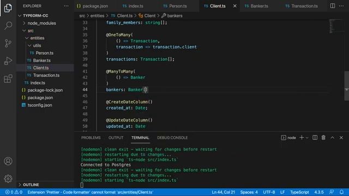Change line endings via LF entry
Image resolution: width=349 pixels, height=196 pixels.
282,192
